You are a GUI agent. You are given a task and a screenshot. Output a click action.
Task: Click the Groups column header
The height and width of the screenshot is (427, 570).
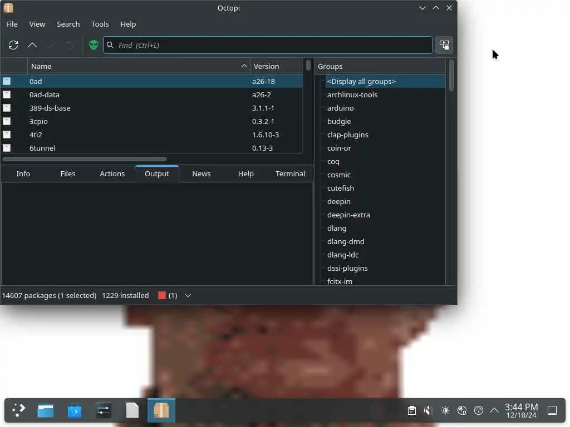[x=380, y=66]
